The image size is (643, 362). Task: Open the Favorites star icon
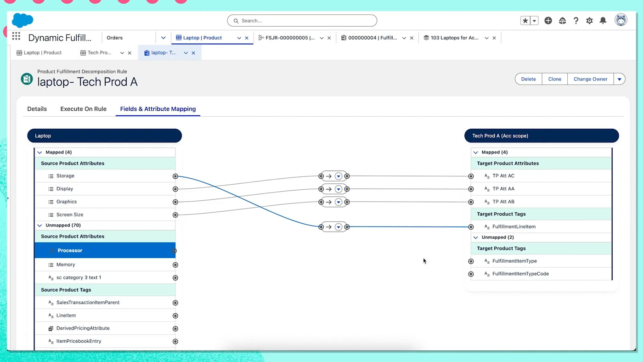point(525,21)
